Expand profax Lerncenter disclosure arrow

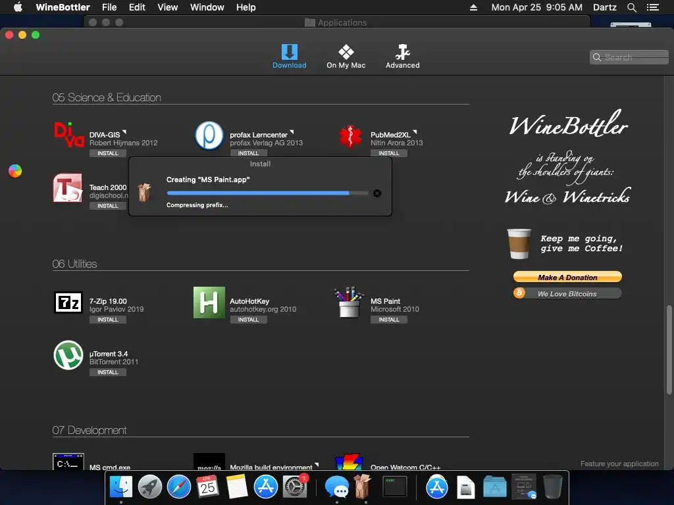point(292,132)
